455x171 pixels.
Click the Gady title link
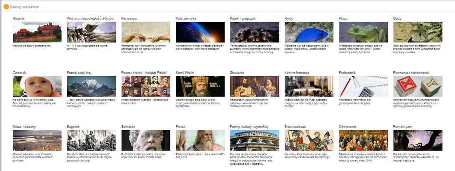[x=397, y=18]
